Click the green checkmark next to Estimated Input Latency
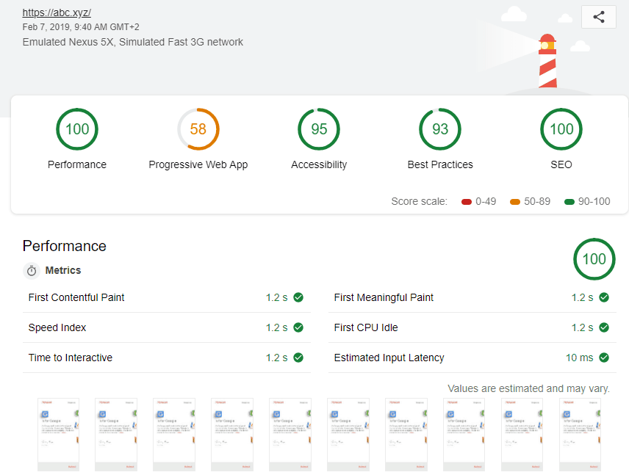This screenshot has width=629, height=475. (x=604, y=358)
